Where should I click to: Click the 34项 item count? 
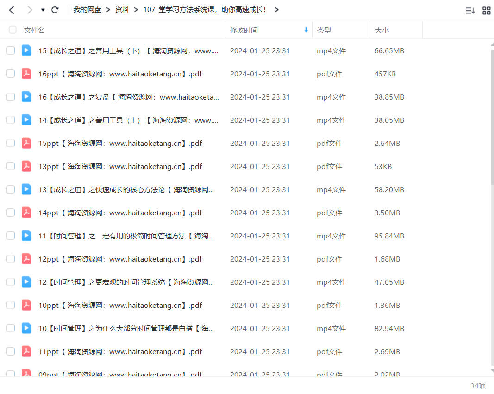pyautogui.click(x=478, y=386)
